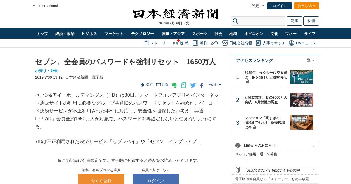Open the 日経会社情報 chart icon
The image size is (351, 184).
(225, 43)
